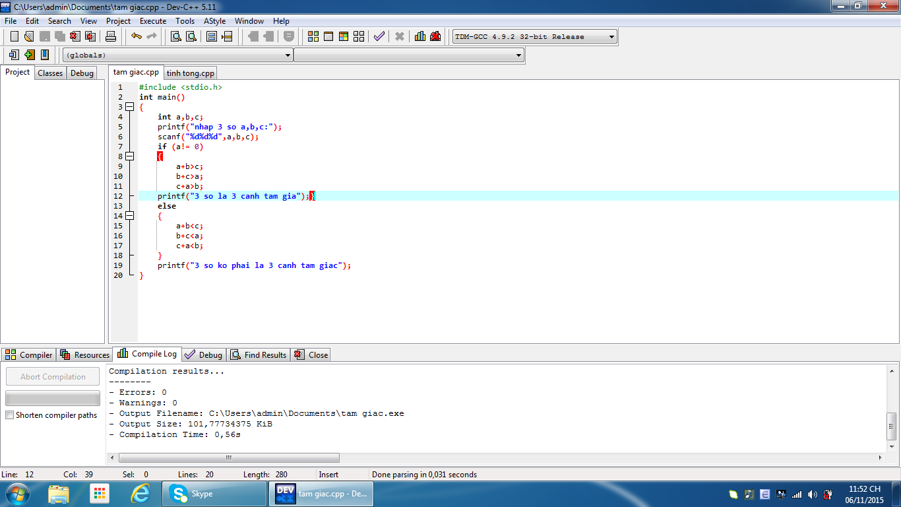
Task: Click the Rebuild All icon
Action: pos(359,36)
